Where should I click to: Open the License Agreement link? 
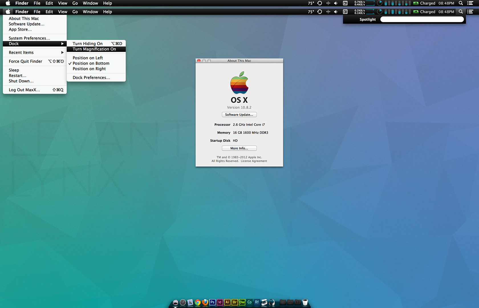coord(254,161)
